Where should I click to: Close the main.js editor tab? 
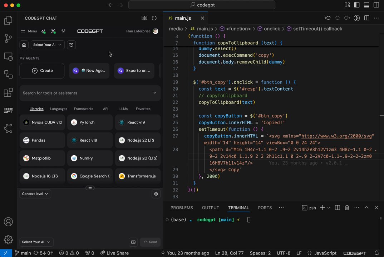coord(202,18)
